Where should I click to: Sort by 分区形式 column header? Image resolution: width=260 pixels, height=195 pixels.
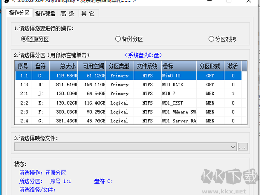point(210,66)
